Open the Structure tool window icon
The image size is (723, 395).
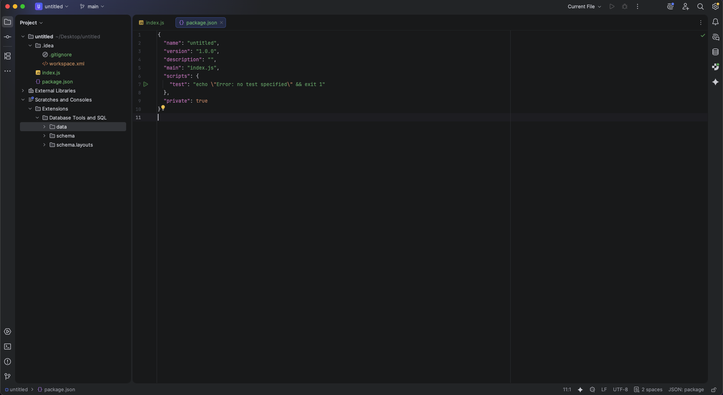[x=8, y=56]
